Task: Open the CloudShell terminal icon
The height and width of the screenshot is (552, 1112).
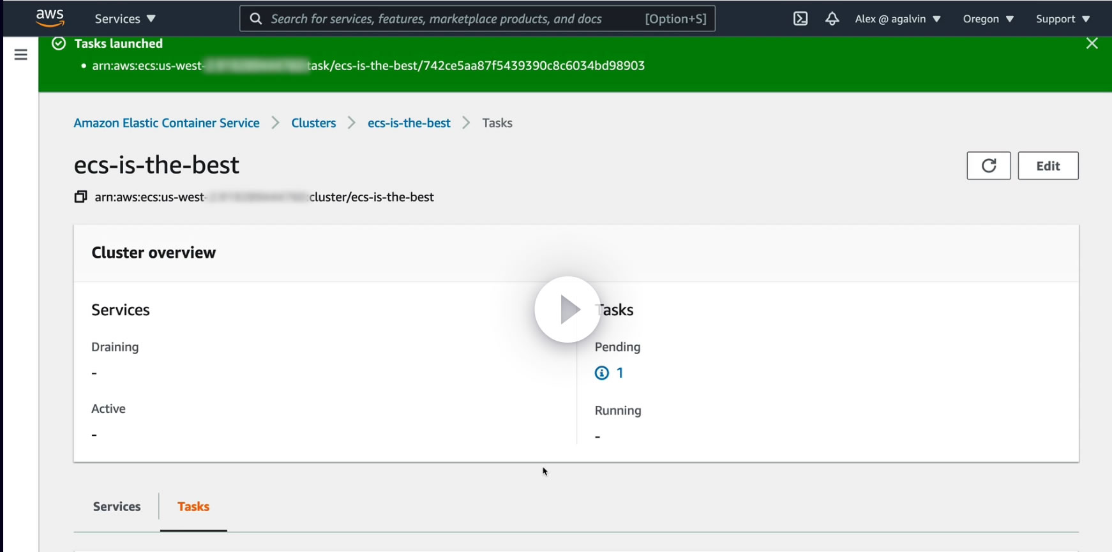Action: 800,19
